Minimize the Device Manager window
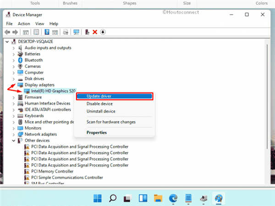This screenshot has width=275, height=206. click(231, 15)
